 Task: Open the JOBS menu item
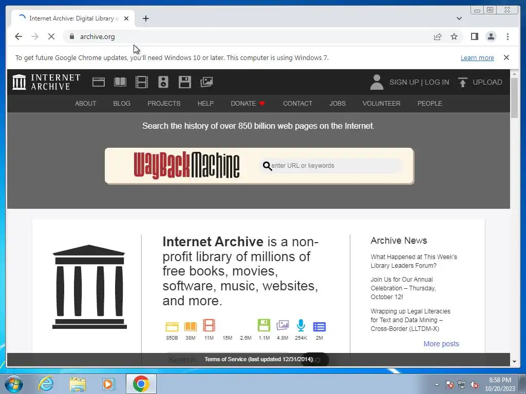[337, 104]
